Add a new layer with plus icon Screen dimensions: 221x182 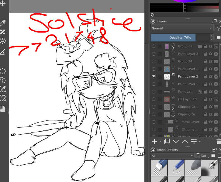[x=155, y=141]
